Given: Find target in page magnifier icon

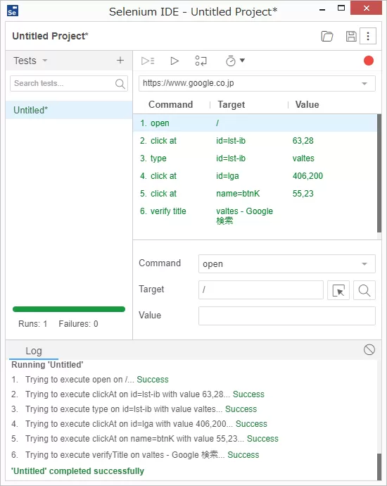Looking at the screenshot, I should [364, 290].
